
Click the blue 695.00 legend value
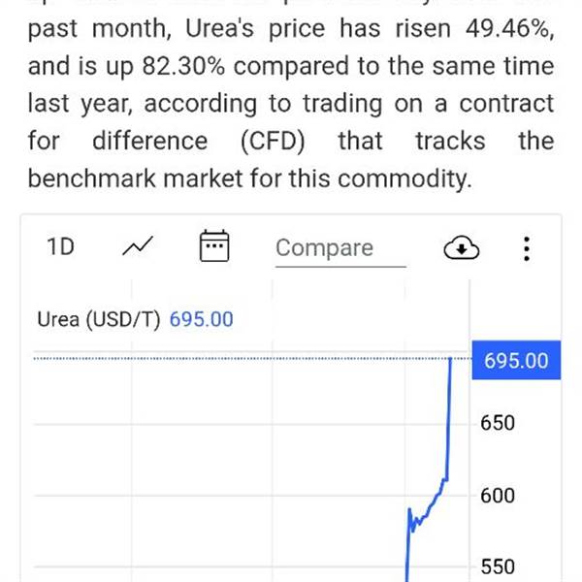201,319
